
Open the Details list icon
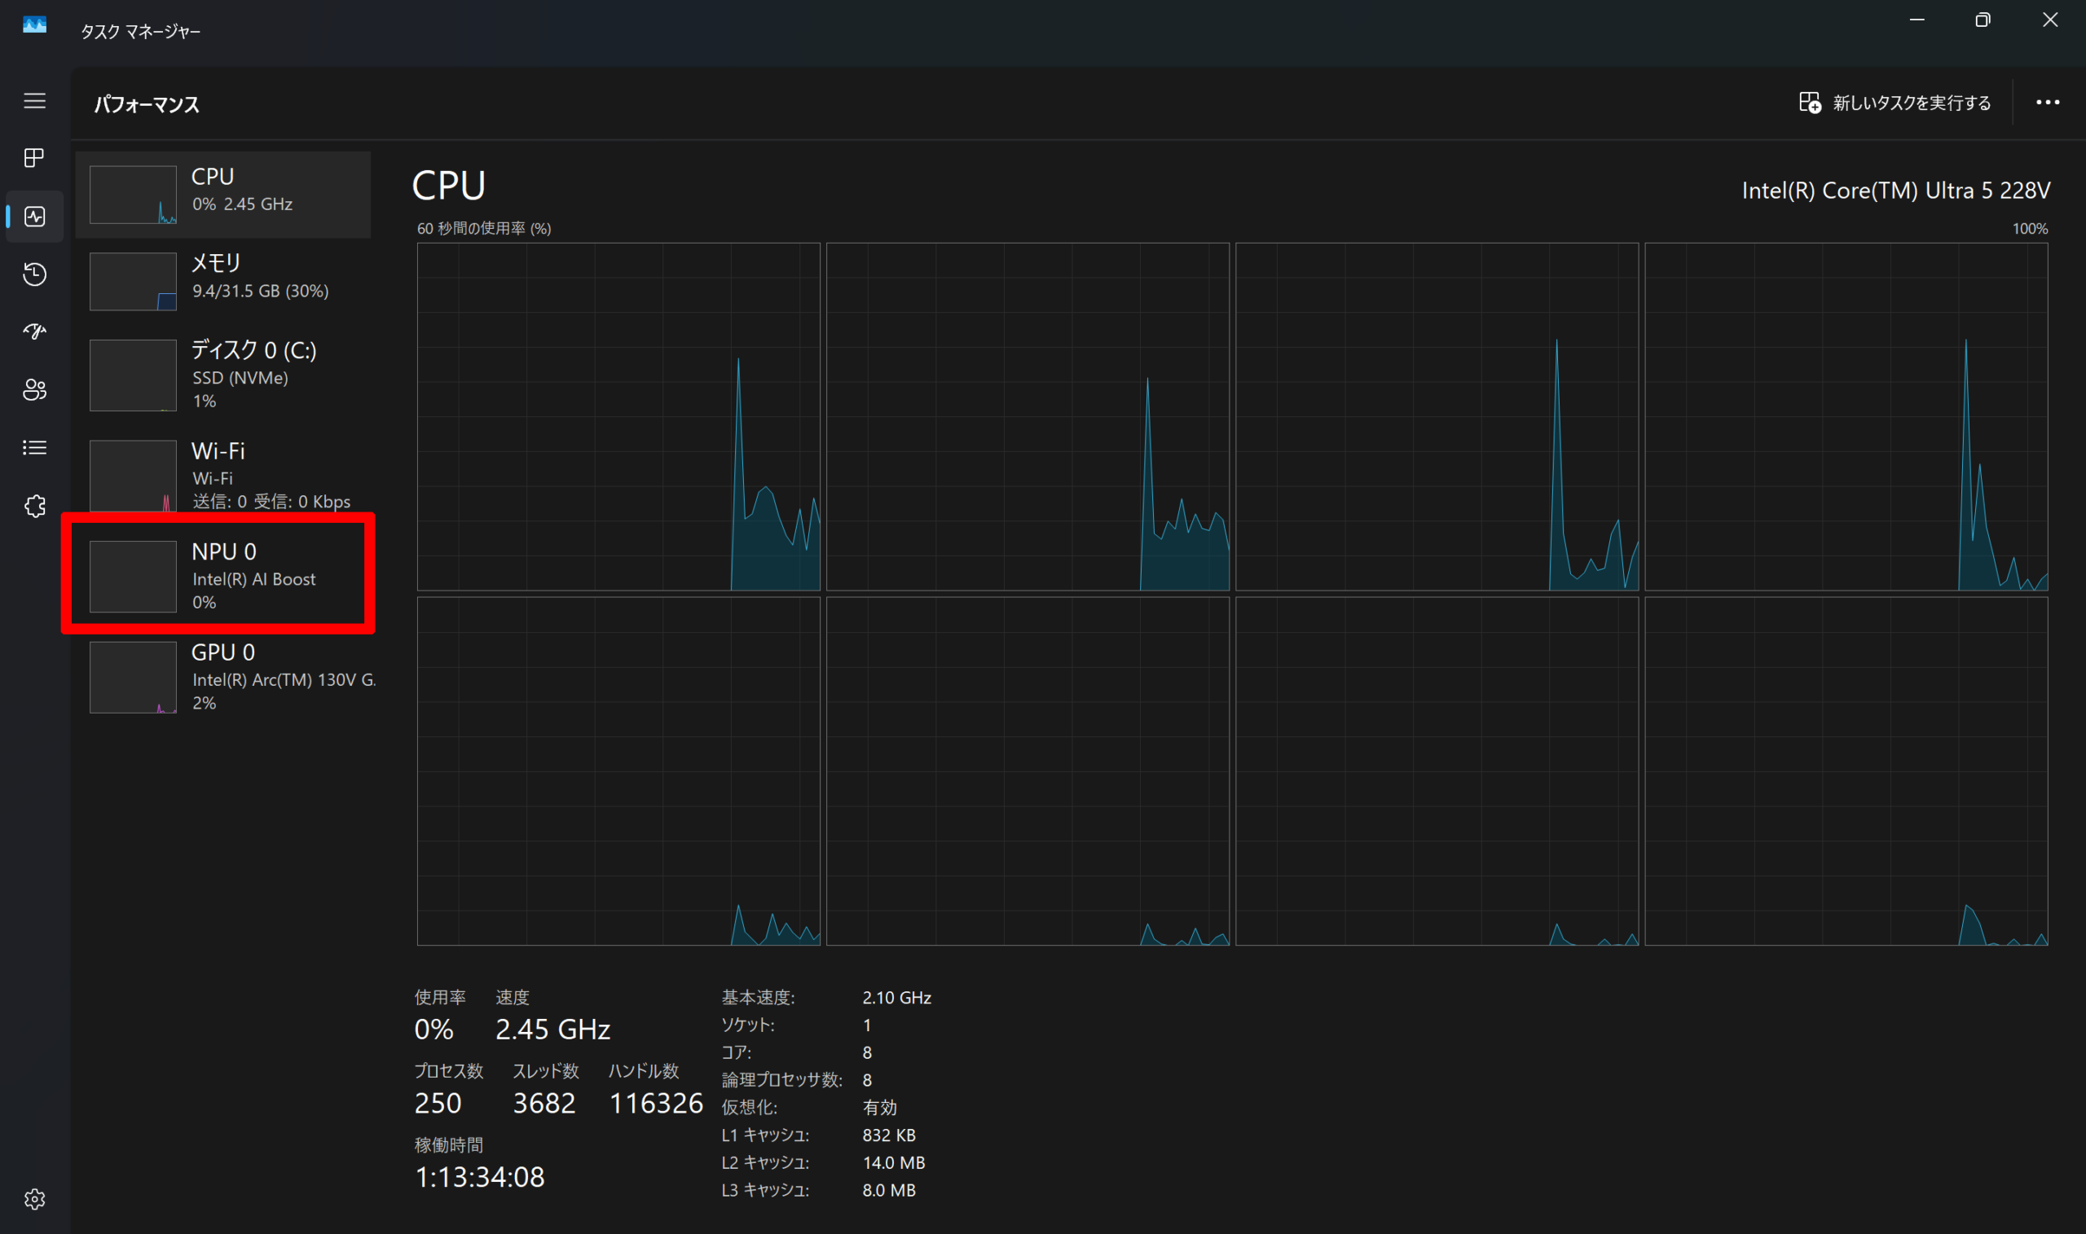pyautogui.click(x=34, y=447)
